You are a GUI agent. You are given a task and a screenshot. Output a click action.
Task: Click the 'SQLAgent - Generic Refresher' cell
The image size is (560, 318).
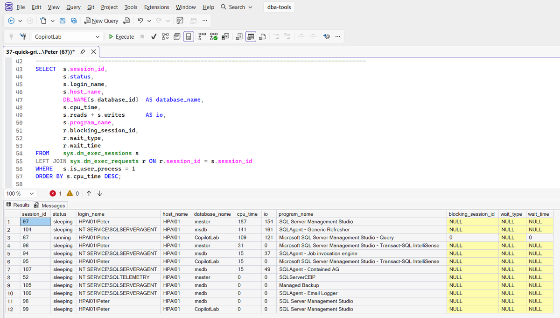tap(361, 230)
